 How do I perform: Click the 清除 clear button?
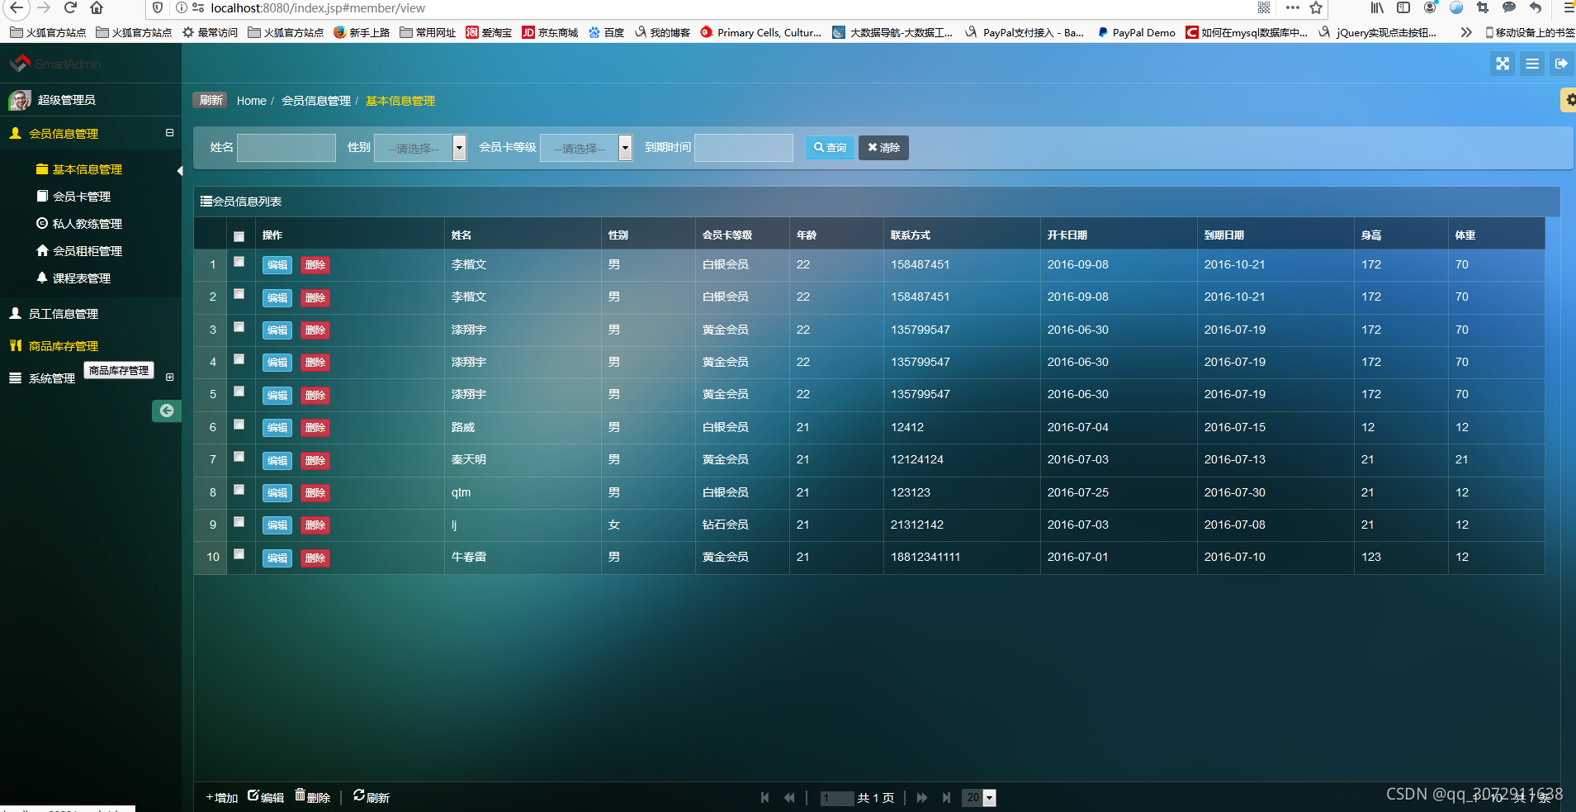883,148
